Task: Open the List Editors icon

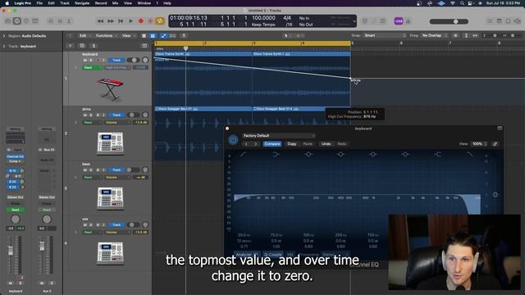Action: click(490, 21)
